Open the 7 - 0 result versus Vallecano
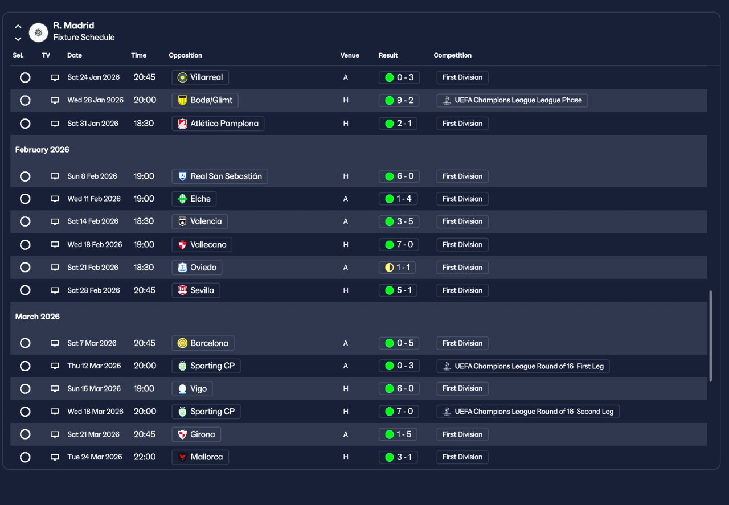729x505 pixels. 398,245
